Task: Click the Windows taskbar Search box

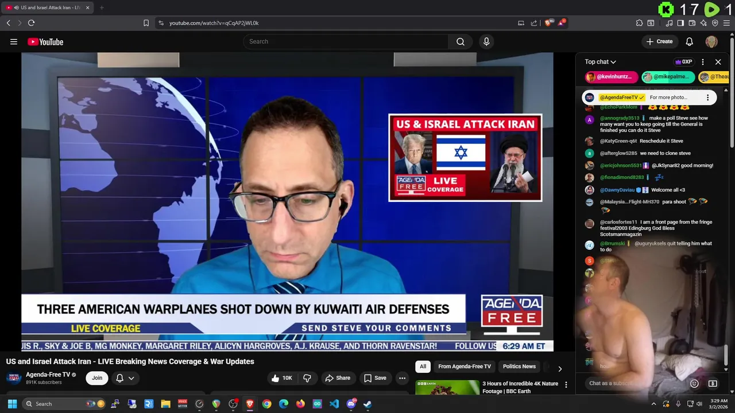Action: pyautogui.click(x=65, y=404)
